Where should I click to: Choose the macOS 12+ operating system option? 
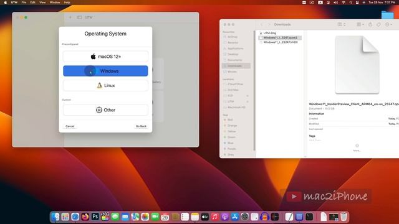pyautogui.click(x=105, y=57)
